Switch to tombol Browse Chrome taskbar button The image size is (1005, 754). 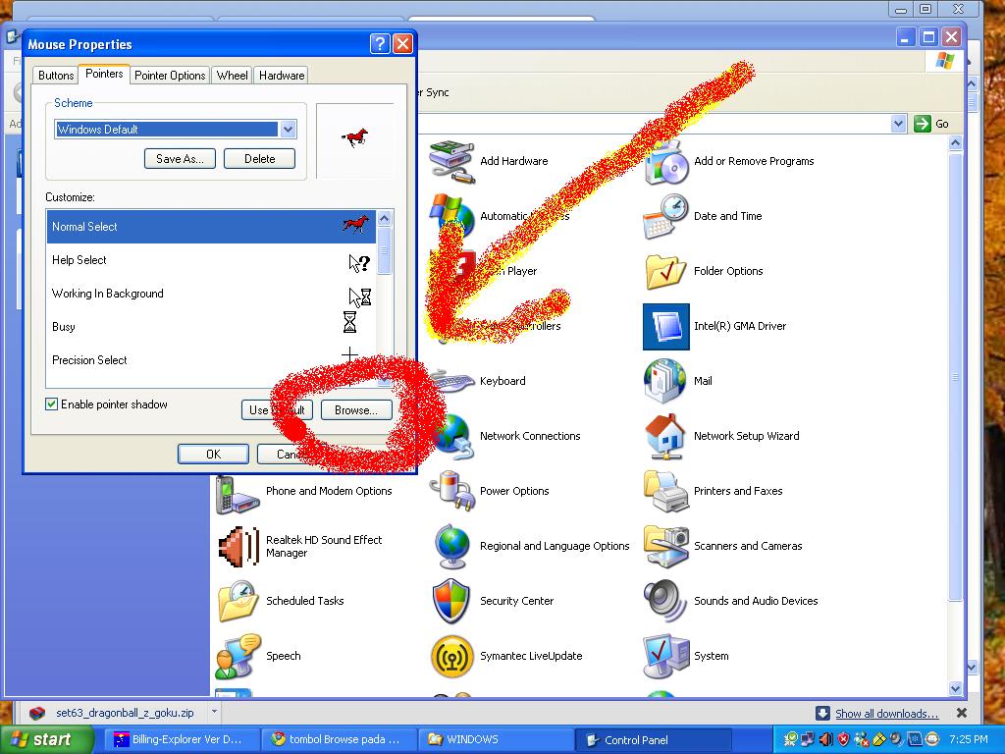pyautogui.click(x=337, y=740)
